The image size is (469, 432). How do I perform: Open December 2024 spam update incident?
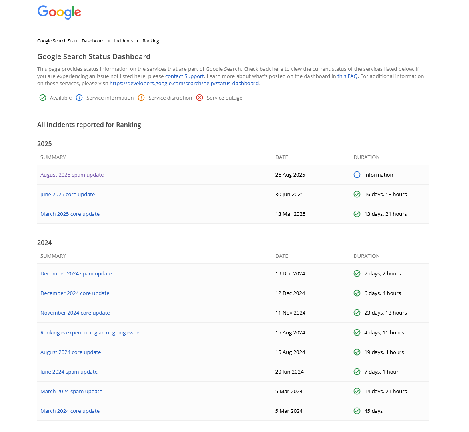coord(76,273)
